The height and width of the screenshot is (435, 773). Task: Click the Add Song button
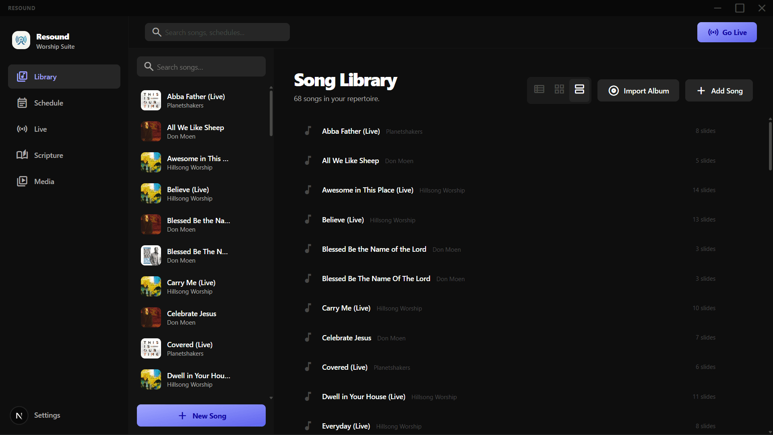[719, 91]
